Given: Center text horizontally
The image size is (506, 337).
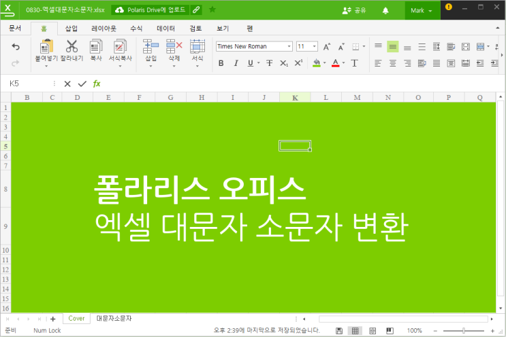Looking at the screenshot, I should point(393,63).
